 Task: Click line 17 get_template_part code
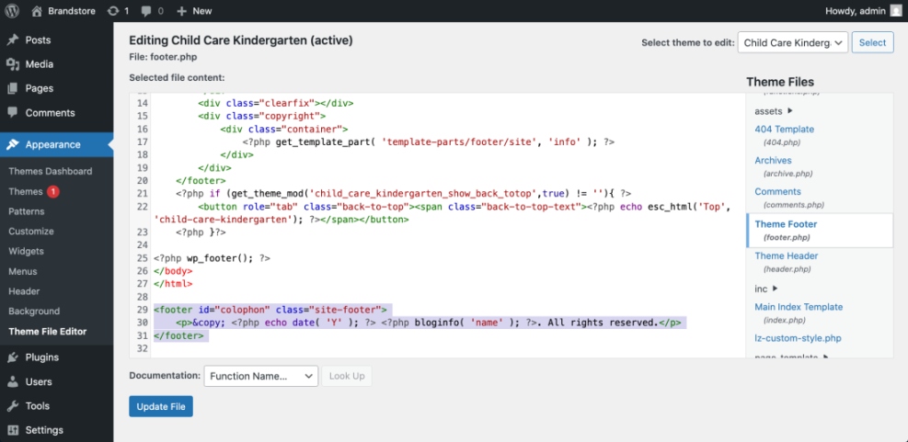429,142
